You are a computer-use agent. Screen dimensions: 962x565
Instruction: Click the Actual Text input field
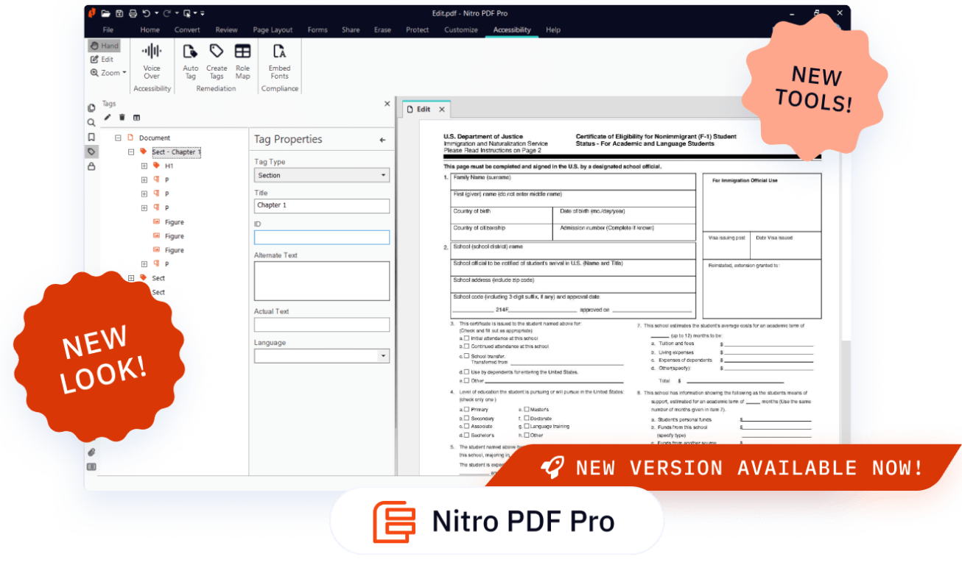(322, 324)
